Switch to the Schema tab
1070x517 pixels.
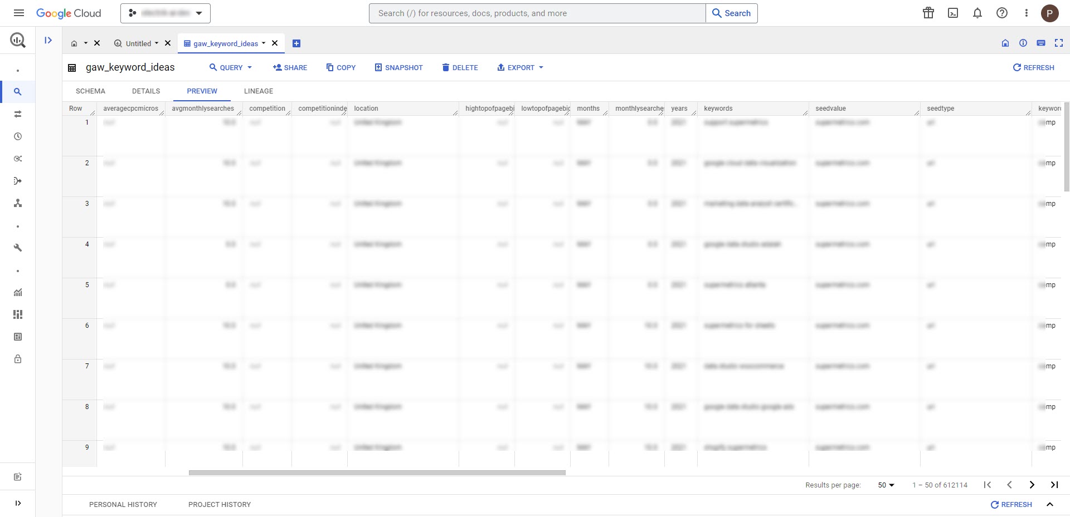90,91
